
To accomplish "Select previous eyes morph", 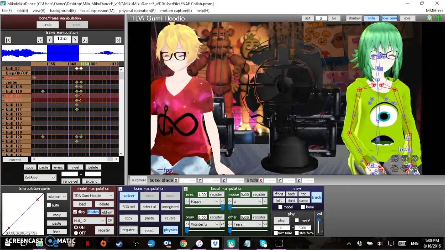I will click(x=187, y=201).
